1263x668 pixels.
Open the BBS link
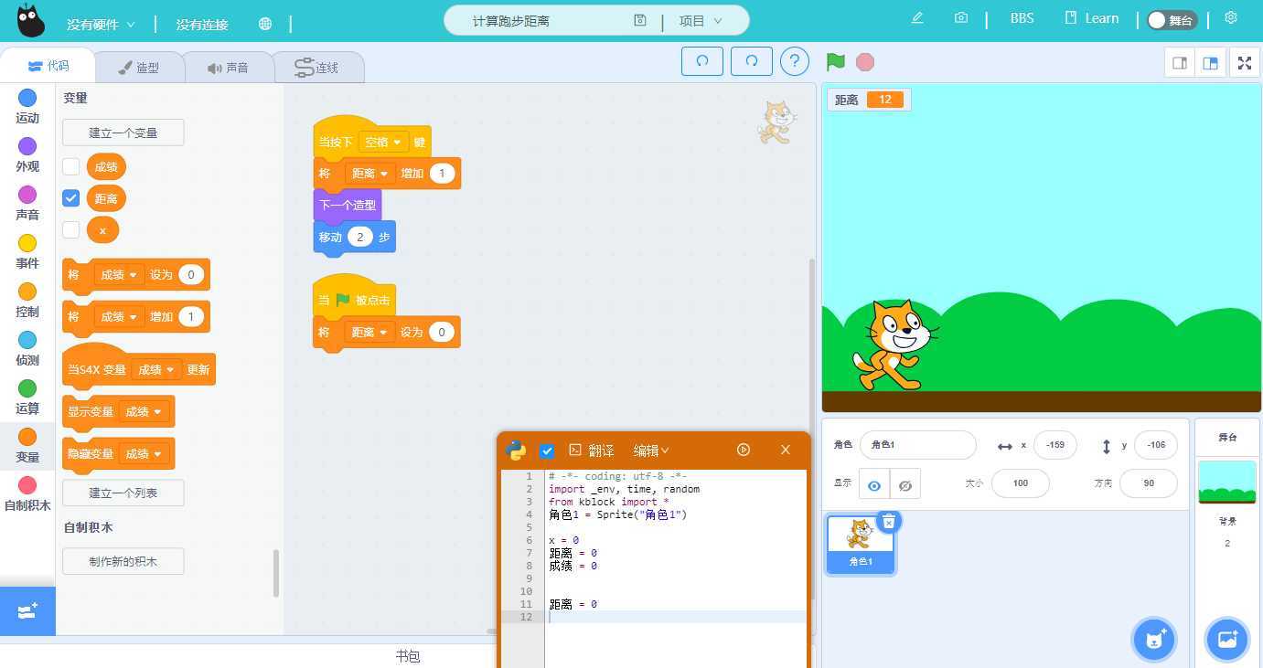pos(1022,18)
